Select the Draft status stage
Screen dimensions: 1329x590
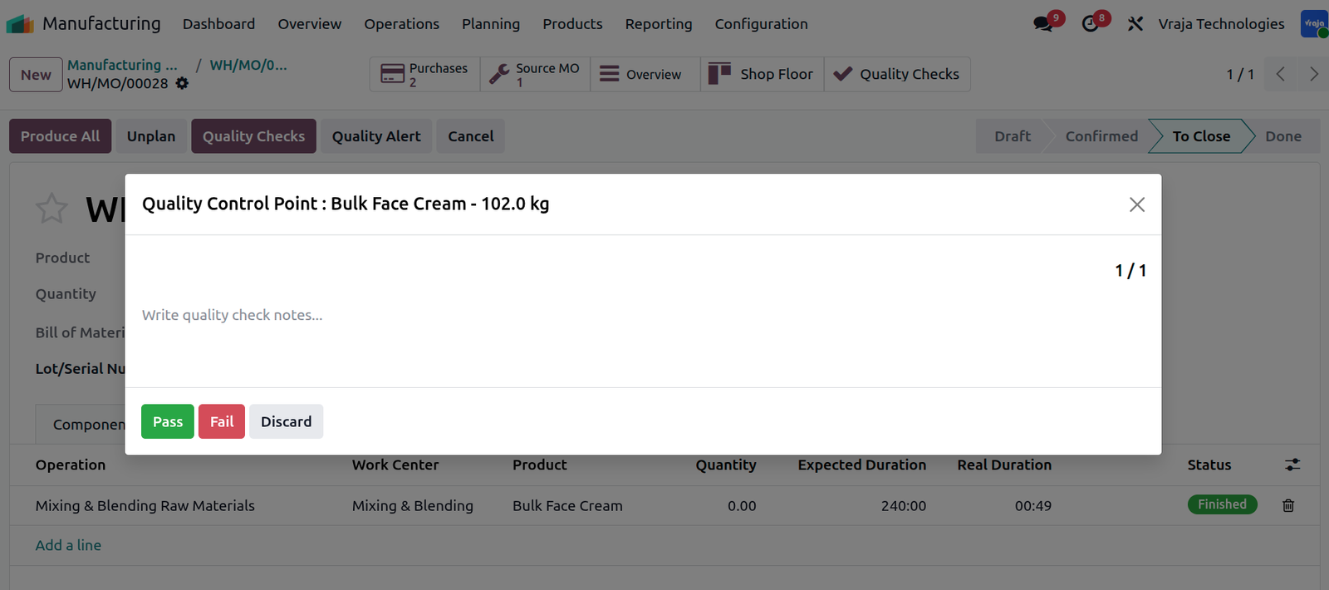[1013, 136]
